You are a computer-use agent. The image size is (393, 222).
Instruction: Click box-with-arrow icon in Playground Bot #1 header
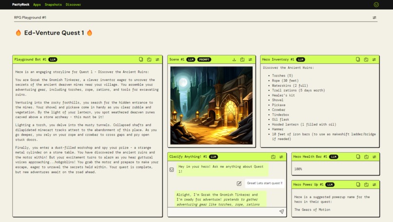click(149, 60)
